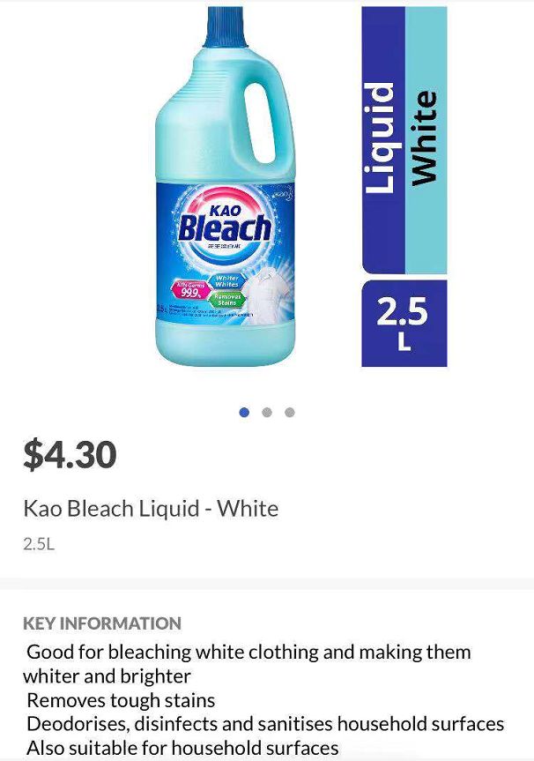This screenshot has width=534, height=761.
Task: Select the Removes tough stains line
Action: pos(121,701)
